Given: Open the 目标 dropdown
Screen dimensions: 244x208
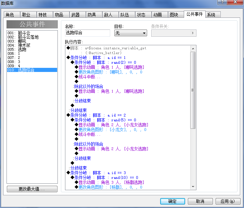Looking at the screenshot, I should click(x=131, y=33).
